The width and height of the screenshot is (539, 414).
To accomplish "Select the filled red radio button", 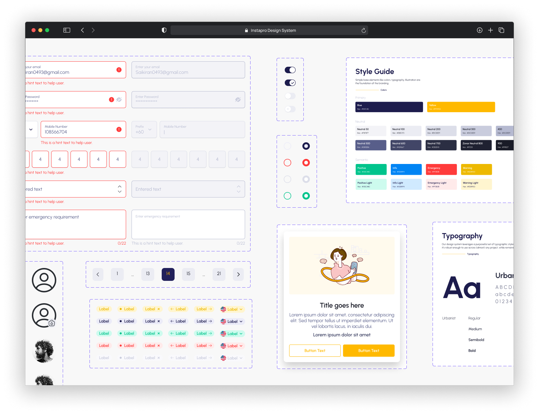I will pyautogui.click(x=306, y=163).
